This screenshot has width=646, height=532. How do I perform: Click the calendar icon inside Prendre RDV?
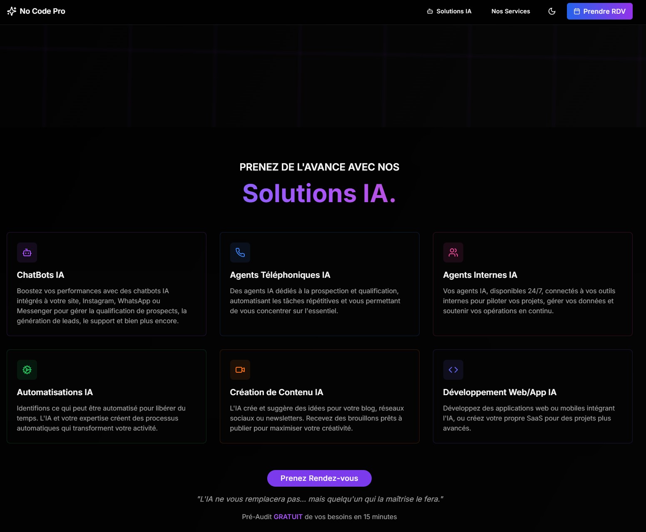577,11
